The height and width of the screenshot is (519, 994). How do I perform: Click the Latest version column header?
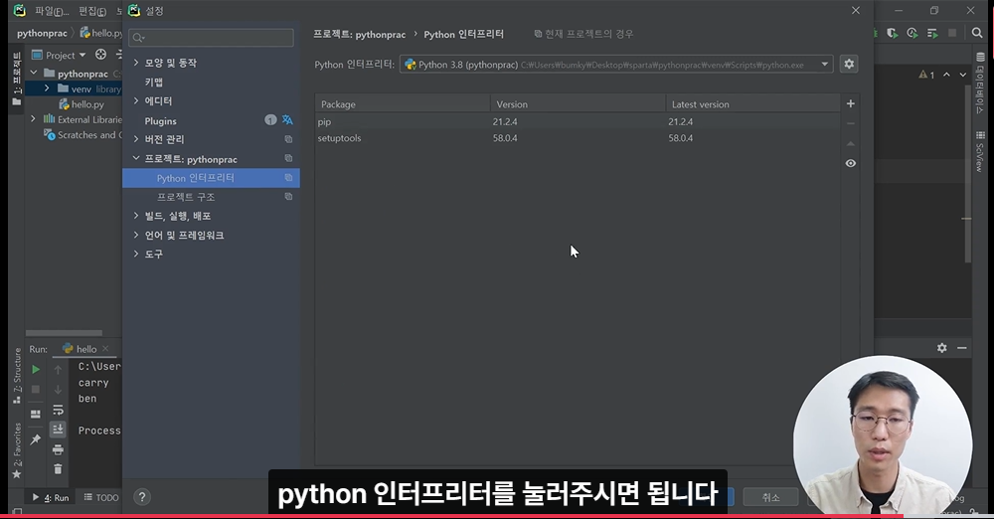tap(753, 104)
